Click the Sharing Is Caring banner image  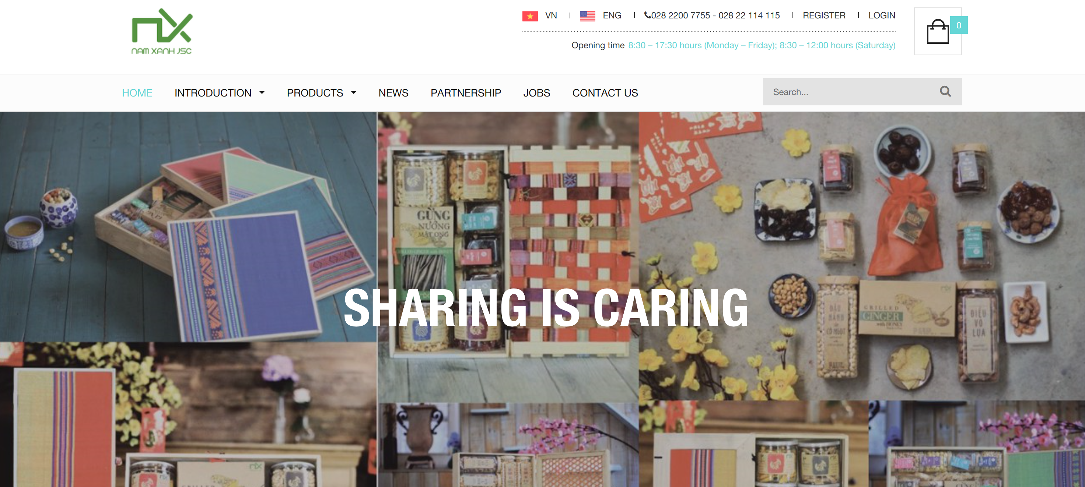(x=546, y=308)
